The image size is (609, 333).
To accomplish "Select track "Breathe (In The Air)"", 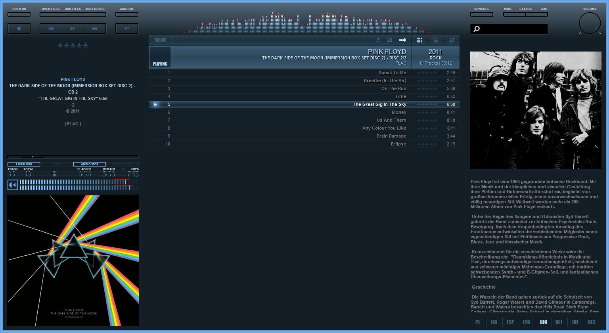I will pos(304,80).
